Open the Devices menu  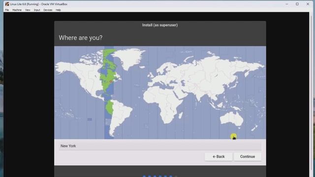tap(48, 10)
